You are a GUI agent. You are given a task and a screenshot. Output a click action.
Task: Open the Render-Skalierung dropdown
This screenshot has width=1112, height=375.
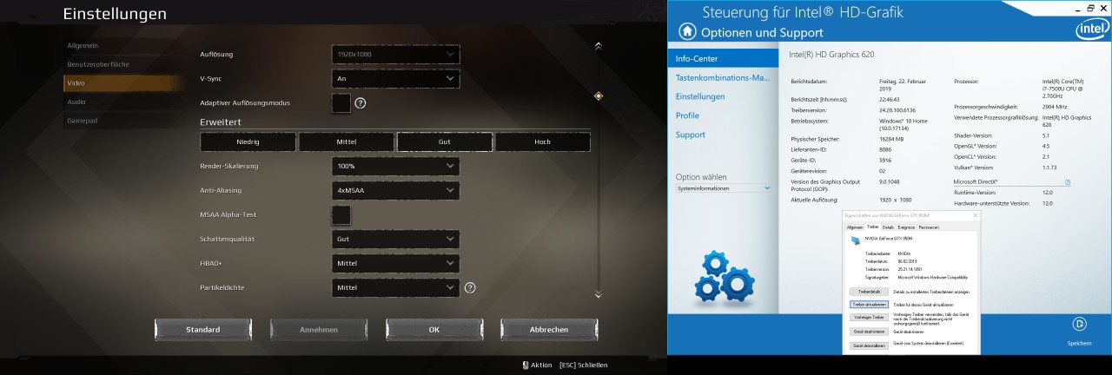(x=395, y=166)
